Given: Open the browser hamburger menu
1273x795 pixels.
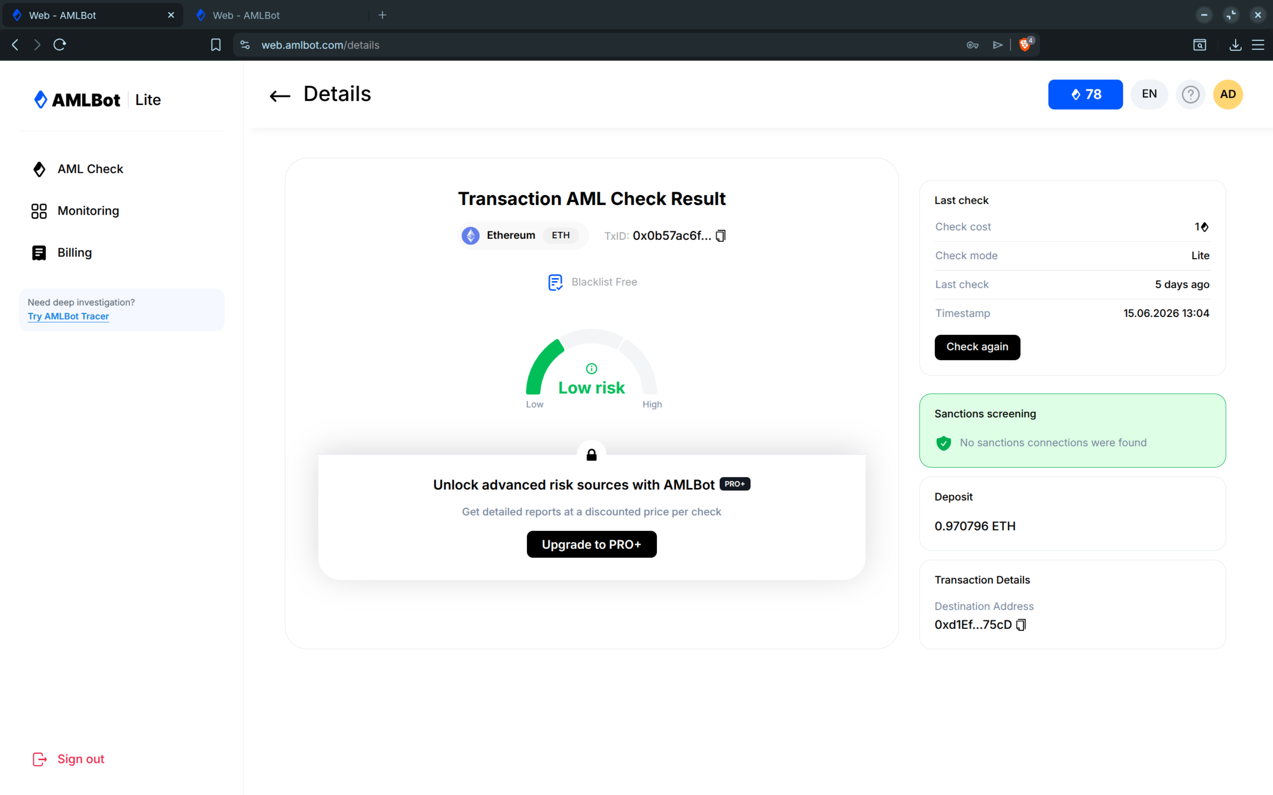Looking at the screenshot, I should tap(1258, 45).
